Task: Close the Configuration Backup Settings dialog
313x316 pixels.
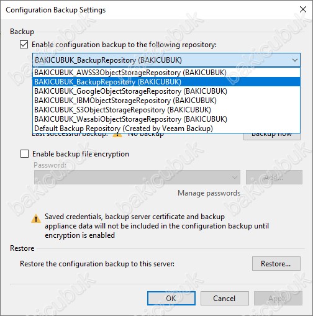Action: pyautogui.click(x=303, y=9)
